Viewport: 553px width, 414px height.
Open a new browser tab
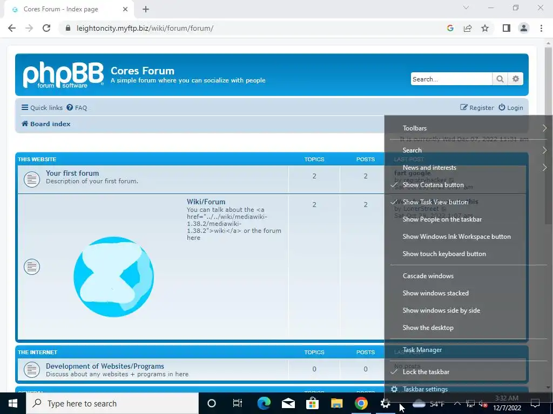tap(146, 9)
